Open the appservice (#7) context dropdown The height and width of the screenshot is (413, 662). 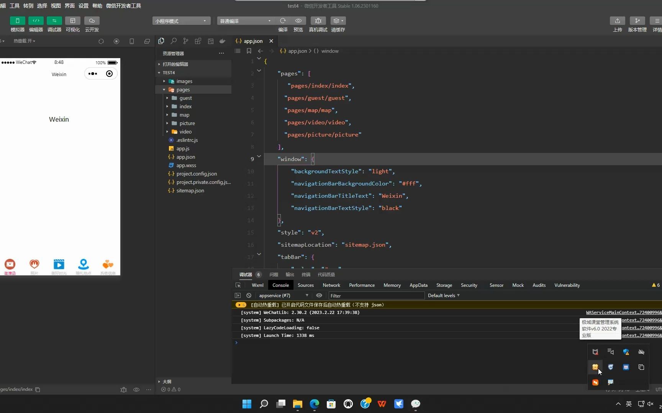pyautogui.click(x=283, y=295)
